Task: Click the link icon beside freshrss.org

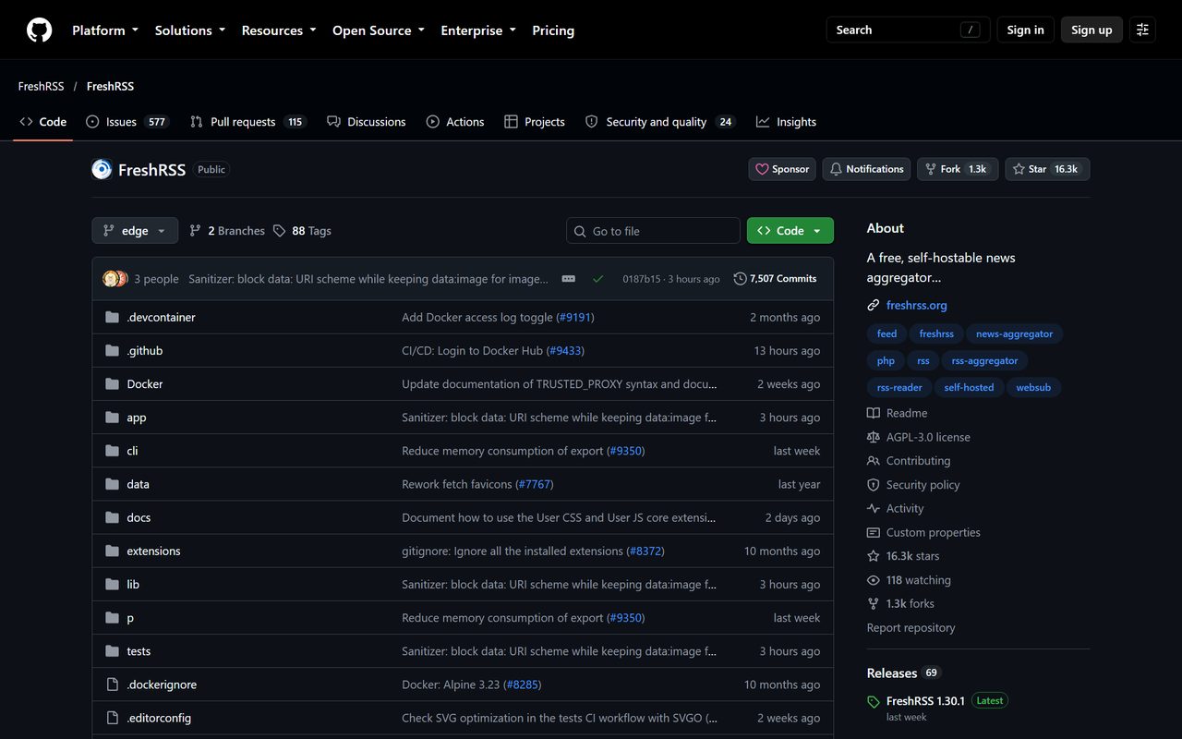Action: [874, 305]
